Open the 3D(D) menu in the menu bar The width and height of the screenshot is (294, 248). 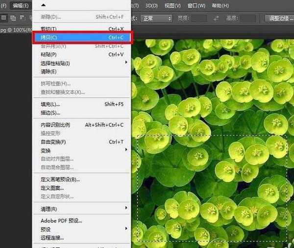click(x=151, y=5)
